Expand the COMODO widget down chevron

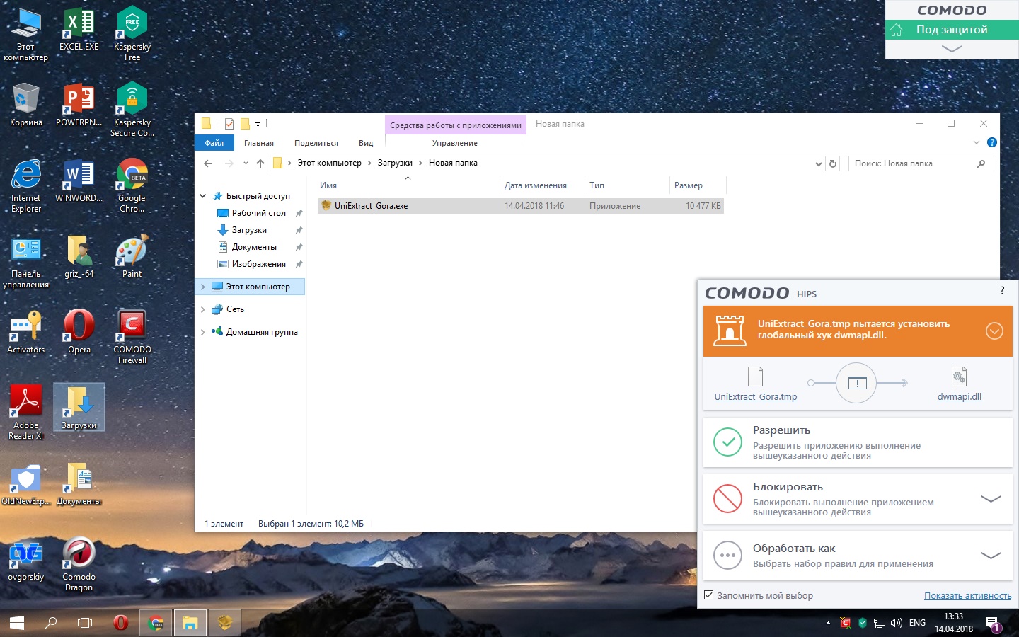[x=952, y=49]
